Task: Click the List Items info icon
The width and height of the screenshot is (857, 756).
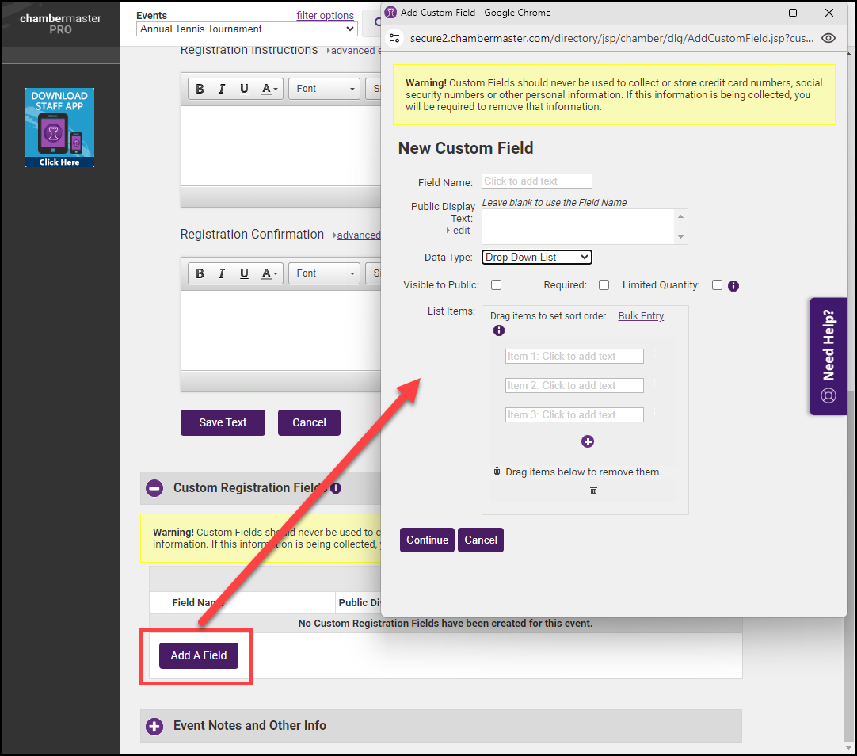Action: [499, 330]
